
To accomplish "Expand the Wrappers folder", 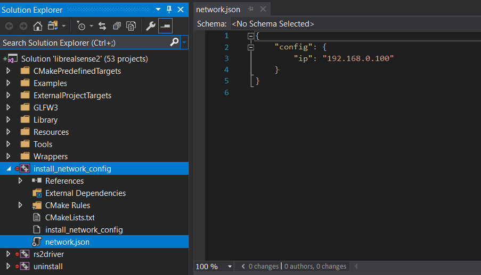I will point(9,156).
